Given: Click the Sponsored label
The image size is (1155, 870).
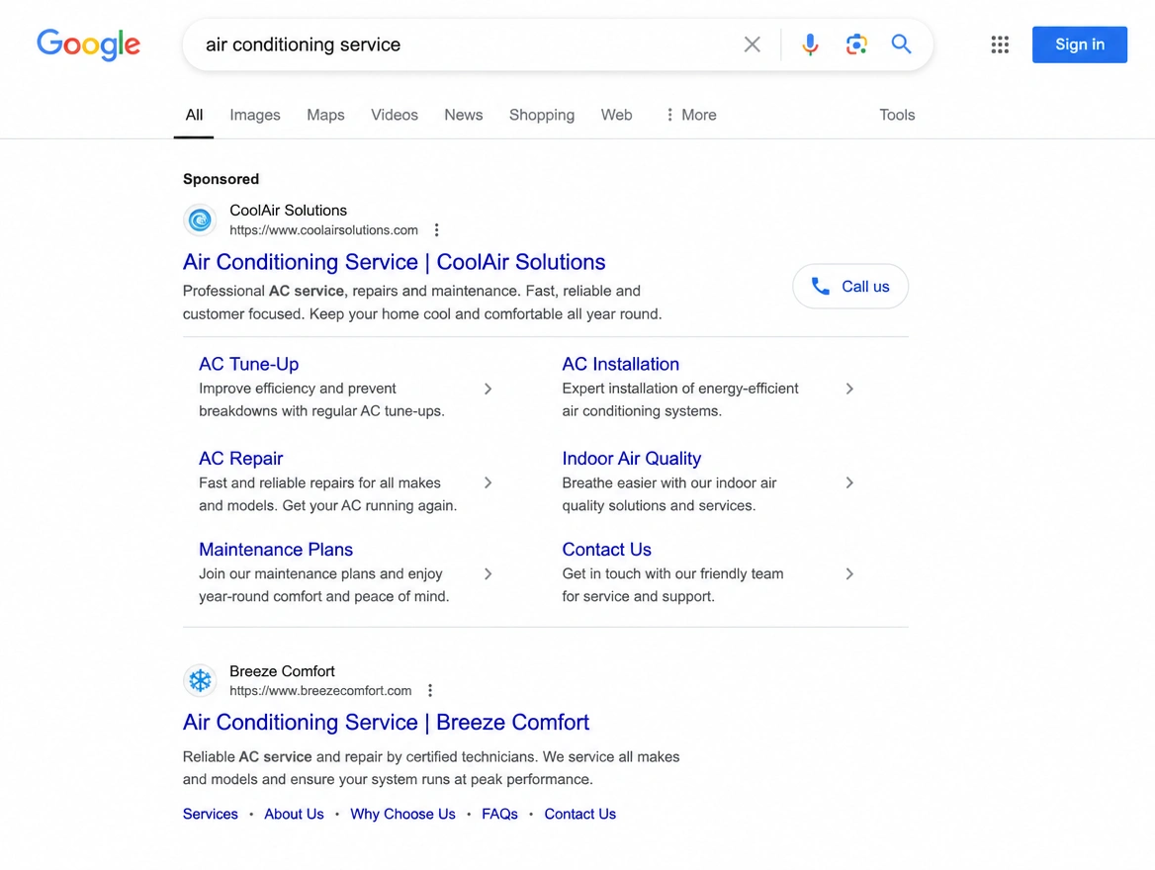Looking at the screenshot, I should [221, 179].
